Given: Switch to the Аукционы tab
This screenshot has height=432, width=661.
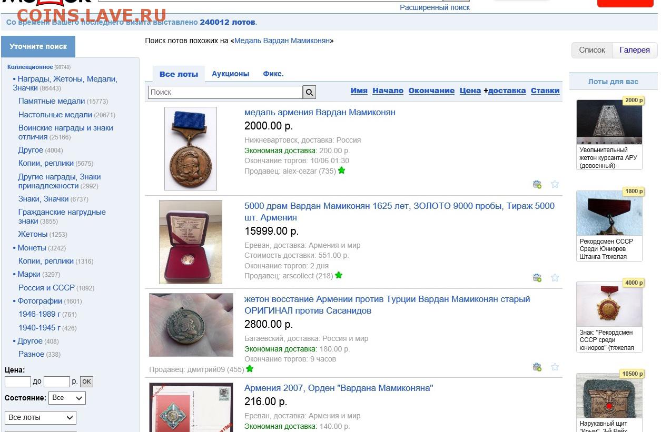Looking at the screenshot, I should (x=230, y=74).
